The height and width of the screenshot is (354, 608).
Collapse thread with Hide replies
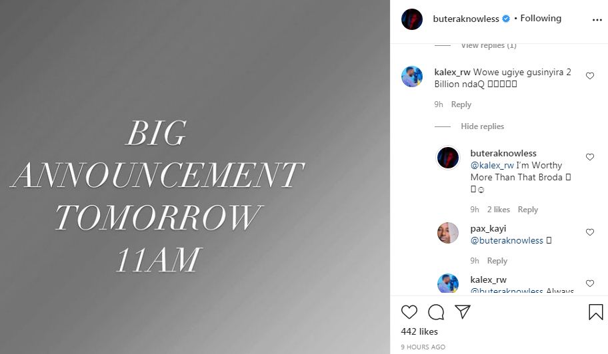[483, 126]
